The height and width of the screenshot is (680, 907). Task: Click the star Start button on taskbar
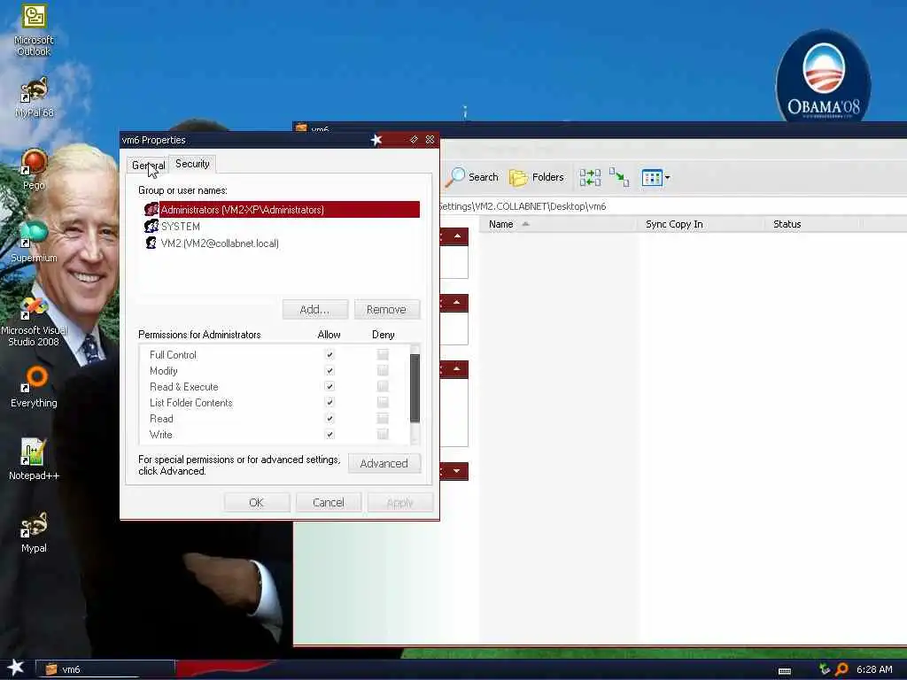[x=16, y=668]
